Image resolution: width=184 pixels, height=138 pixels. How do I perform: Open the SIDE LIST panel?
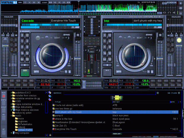[x=117, y=134]
